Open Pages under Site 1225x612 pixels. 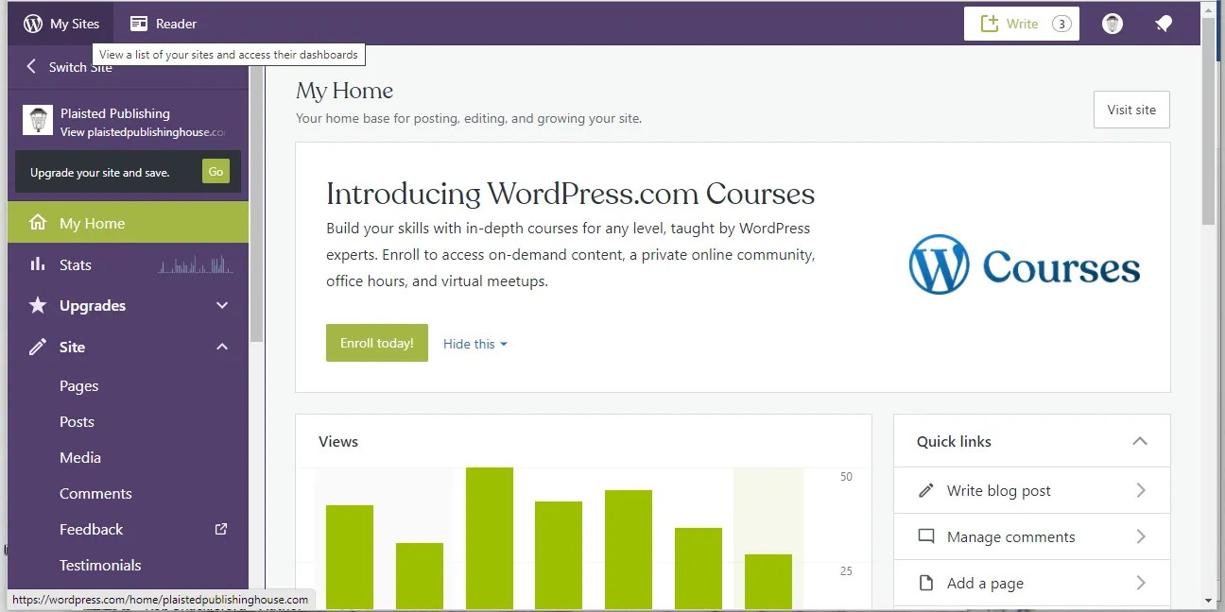79,385
